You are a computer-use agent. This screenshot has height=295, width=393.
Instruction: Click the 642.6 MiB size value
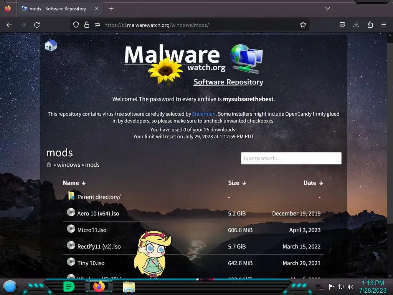pos(240,263)
